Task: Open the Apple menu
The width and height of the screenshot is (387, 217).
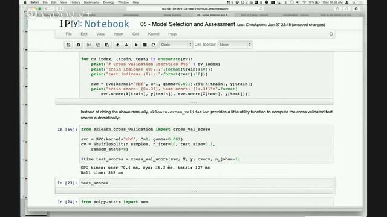Action: tap(25, 2)
